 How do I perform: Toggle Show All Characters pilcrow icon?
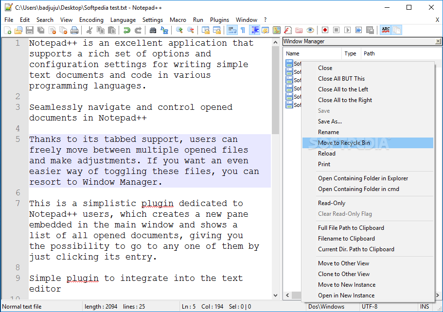point(243,30)
